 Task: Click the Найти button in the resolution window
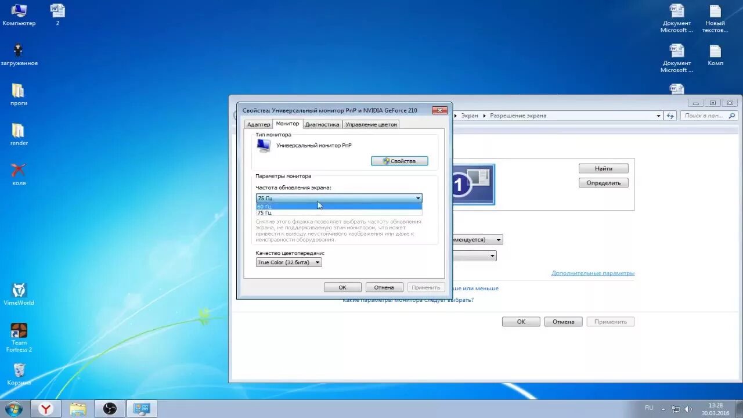(604, 168)
